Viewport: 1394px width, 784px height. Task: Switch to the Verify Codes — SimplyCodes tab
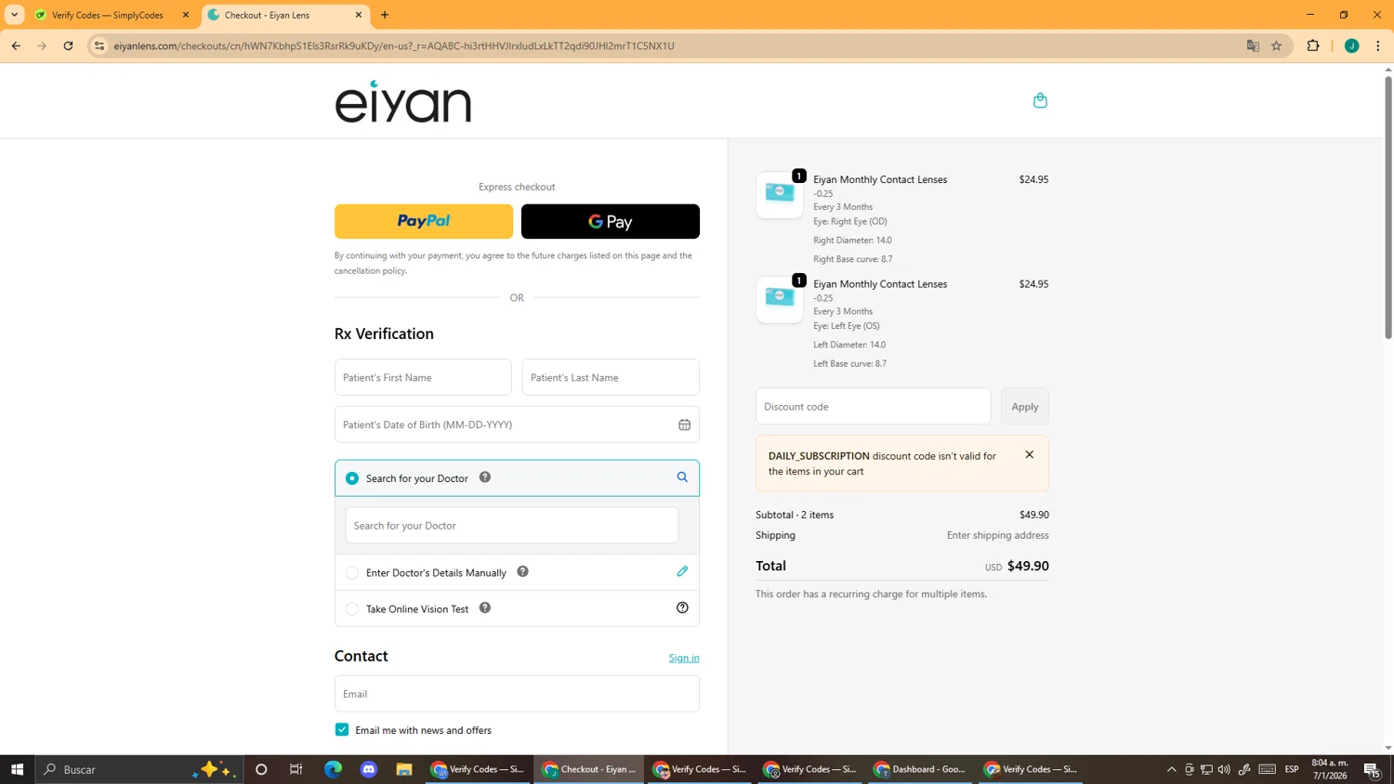[110, 15]
